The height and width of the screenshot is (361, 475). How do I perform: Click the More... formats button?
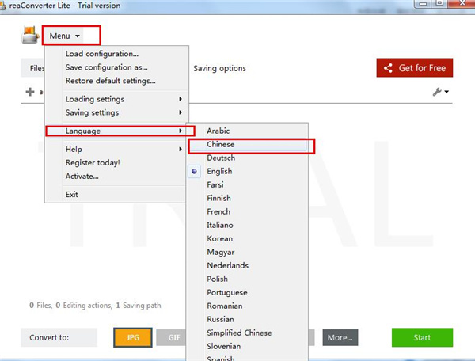pos(340,337)
